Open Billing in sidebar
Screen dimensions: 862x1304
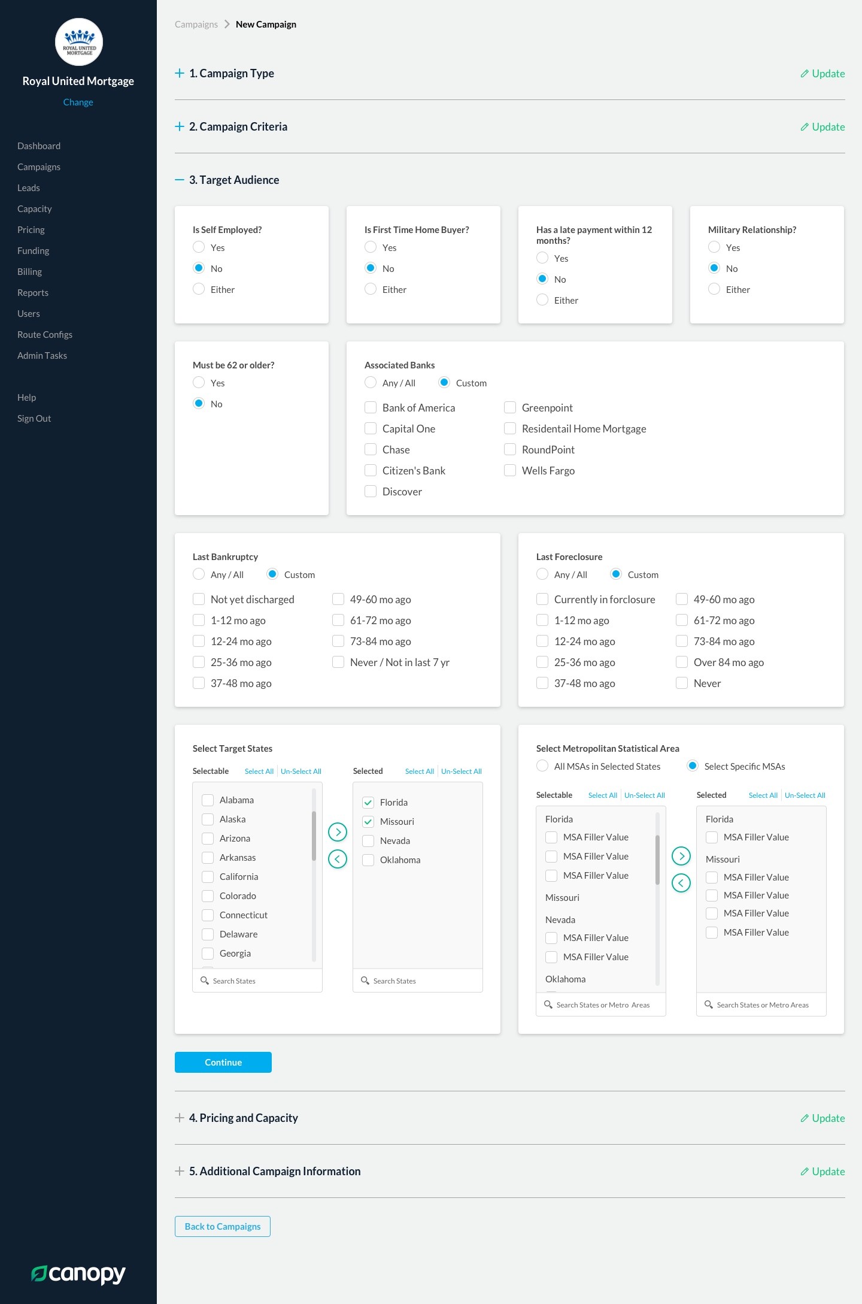click(x=29, y=272)
